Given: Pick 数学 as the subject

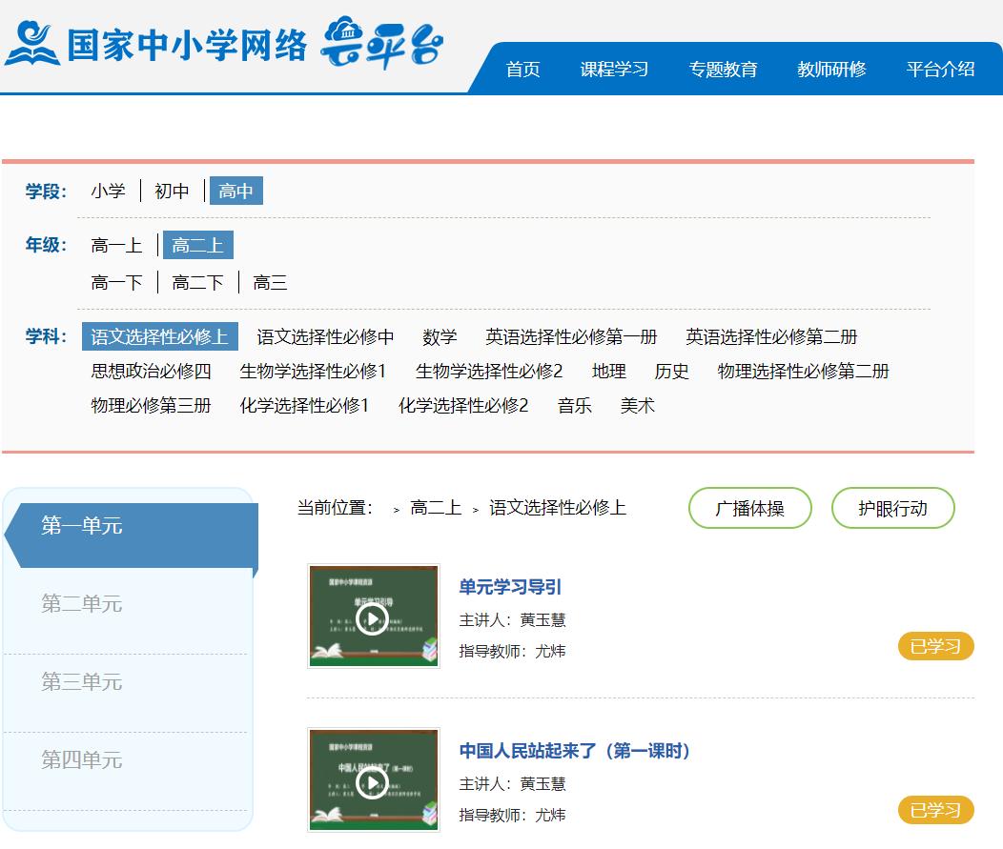Looking at the screenshot, I should [440, 337].
